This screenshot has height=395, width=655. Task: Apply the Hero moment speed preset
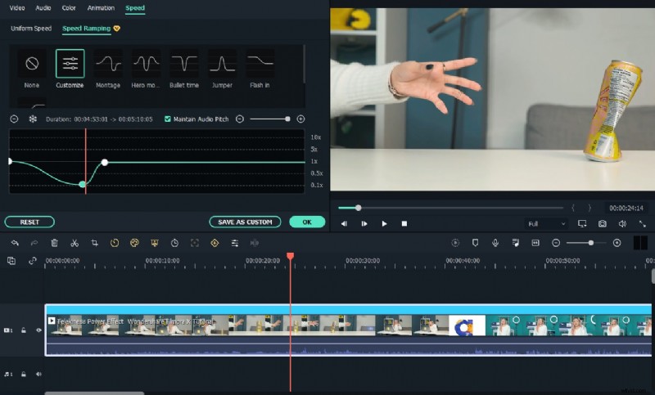146,69
